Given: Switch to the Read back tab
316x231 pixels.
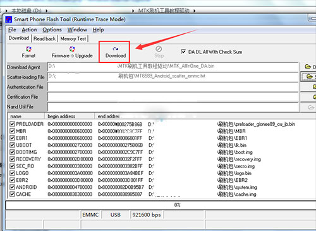Looking at the screenshot, I should [x=44, y=38].
